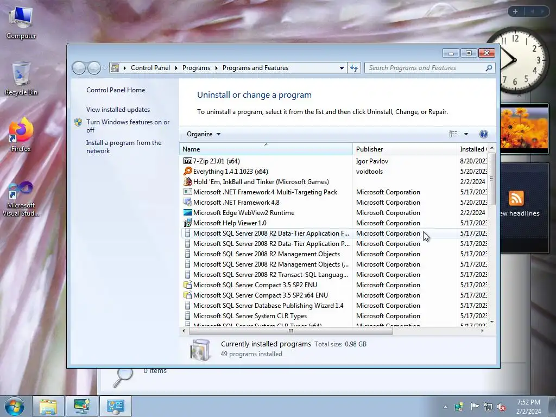This screenshot has width=556, height=417.
Task: Click the Programs and Features breadcrumb
Action: [x=255, y=68]
